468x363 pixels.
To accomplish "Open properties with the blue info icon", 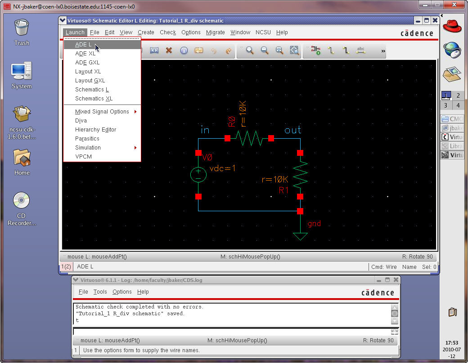I will [184, 51].
